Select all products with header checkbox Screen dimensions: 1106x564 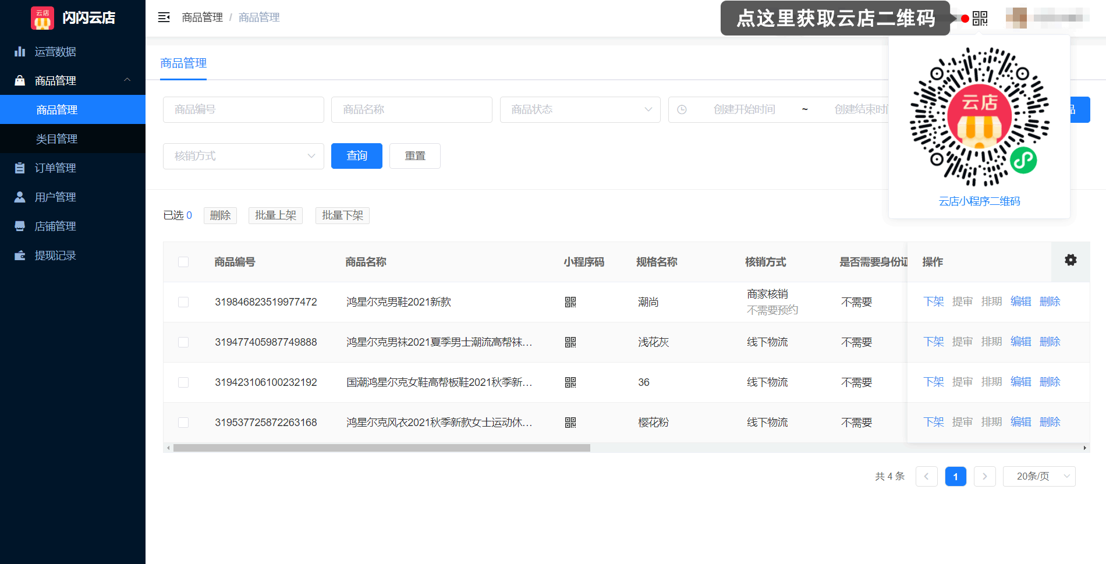click(183, 262)
